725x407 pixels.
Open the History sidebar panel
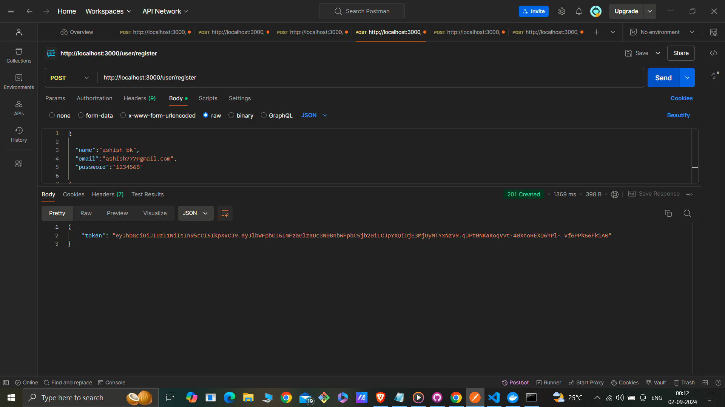[x=19, y=134]
